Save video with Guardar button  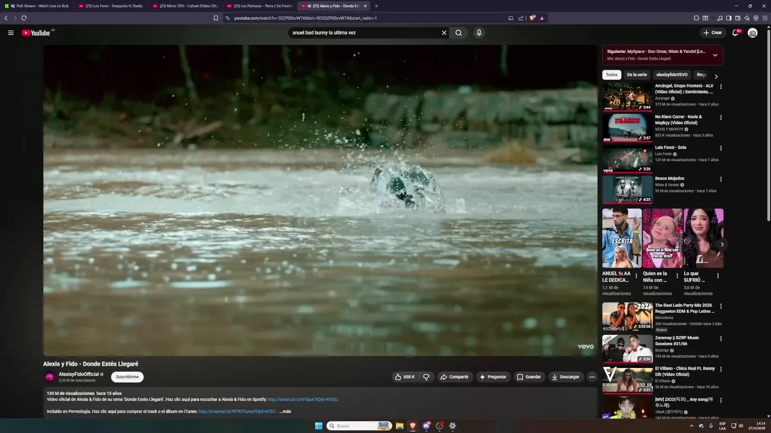pyautogui.click(x=529, y=377)
